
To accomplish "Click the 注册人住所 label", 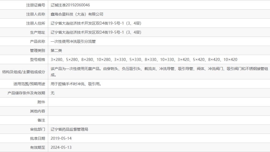I will (x=36, y=23).
